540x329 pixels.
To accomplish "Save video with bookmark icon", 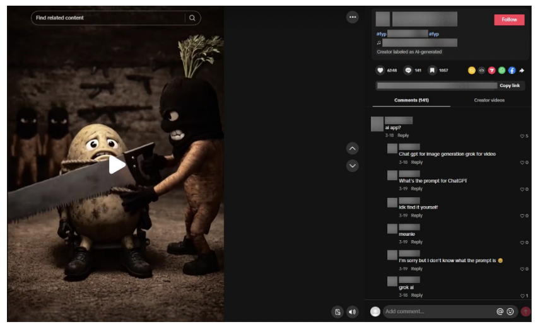I will [432, 70].
